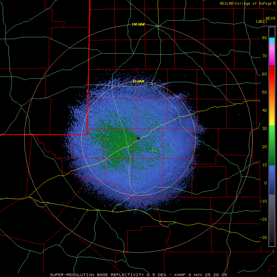
Task: Click the small yellow-orange echo east of radar
Action: tap(155, 151)
